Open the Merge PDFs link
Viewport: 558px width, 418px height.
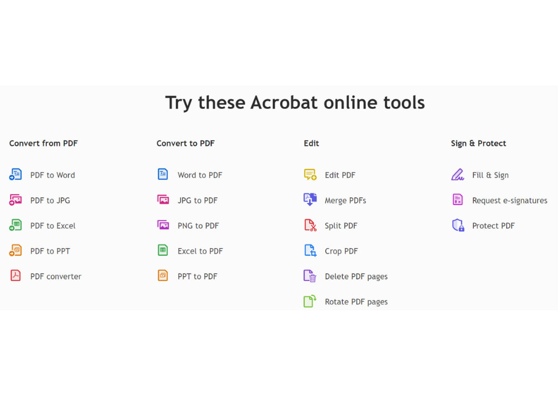click(345, 201)
